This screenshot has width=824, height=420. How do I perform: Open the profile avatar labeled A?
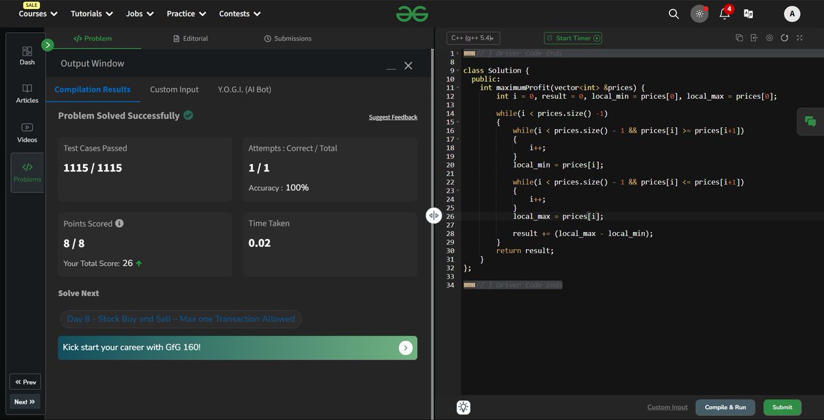pos(792,14)
